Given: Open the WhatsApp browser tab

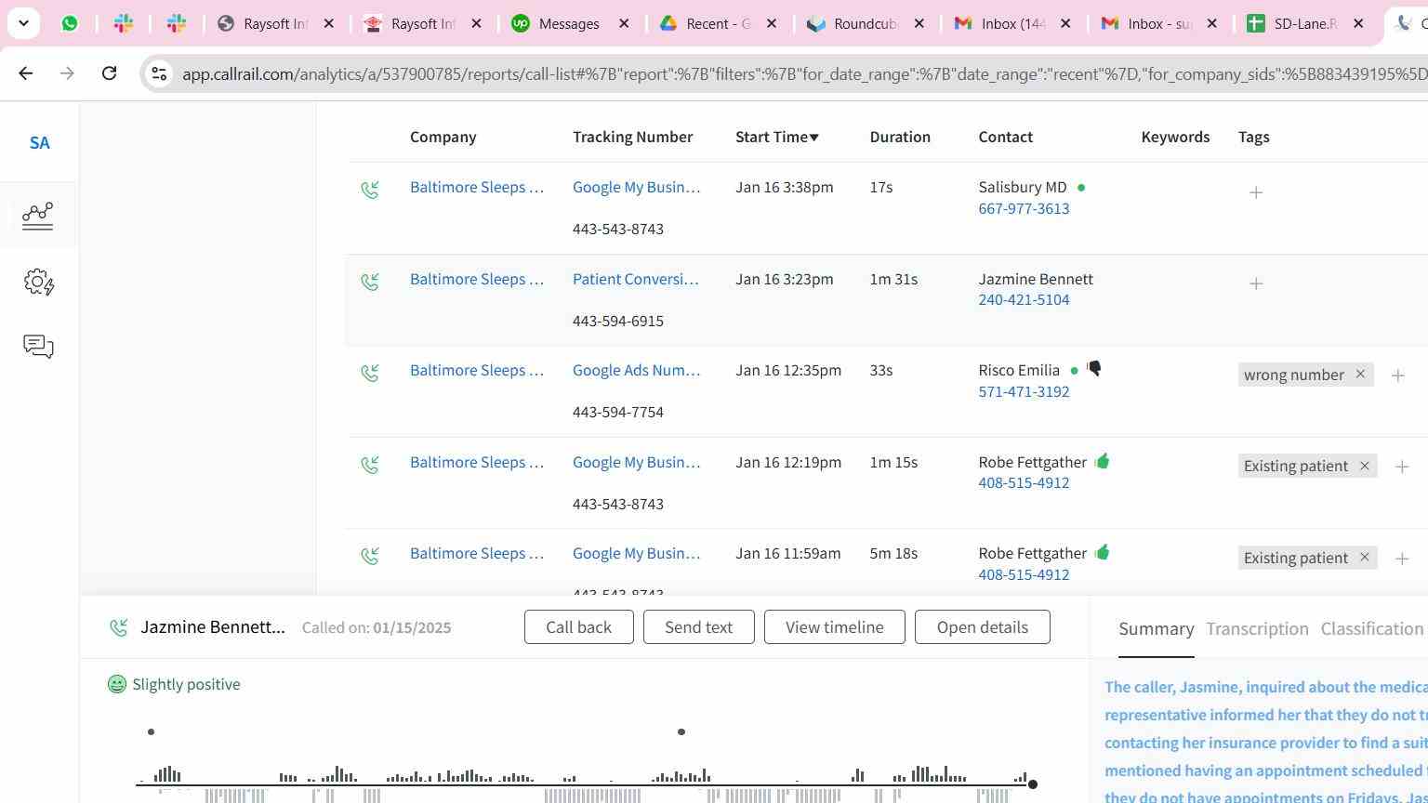Looking at the screenshot, I should (70, 23).
